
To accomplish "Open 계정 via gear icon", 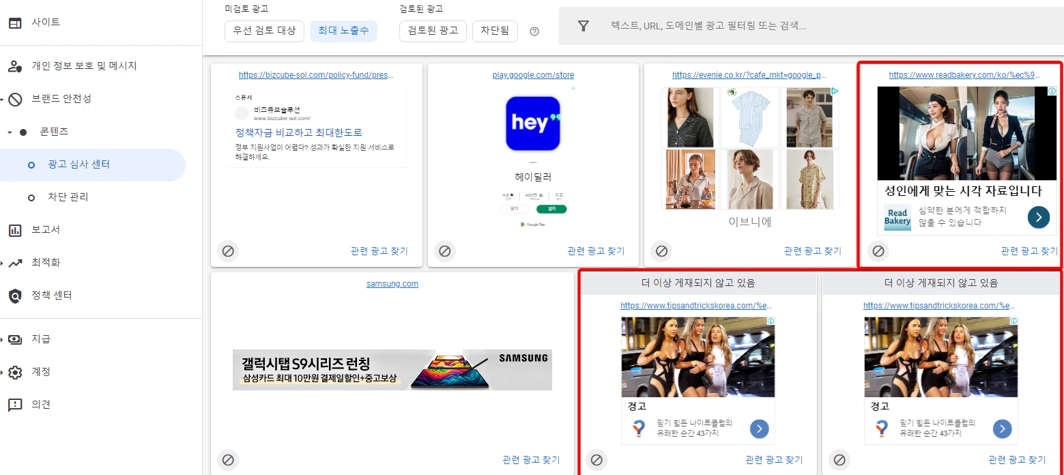I will (15, 371).
